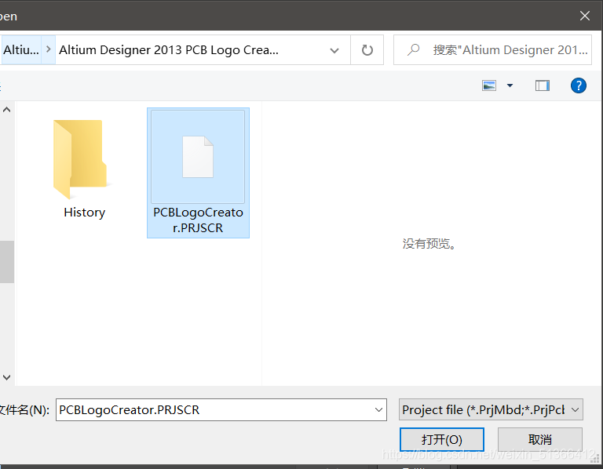
Task: Click the vertical scrollbar thumb
Action: [7, 262]
